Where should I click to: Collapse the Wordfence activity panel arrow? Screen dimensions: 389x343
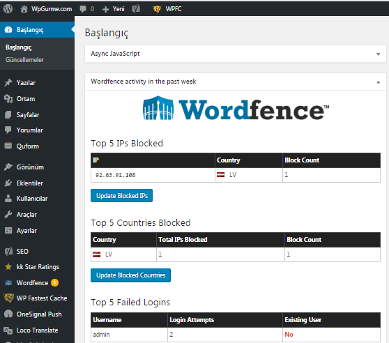pyautogui.click(x=378, y=82)
